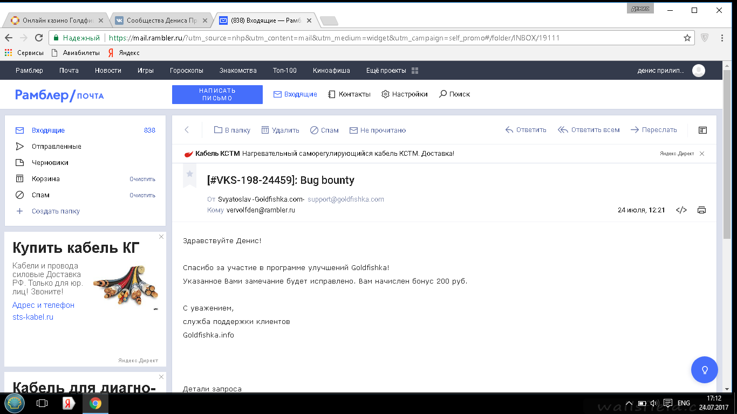Open Гороскопы in top bar

[x=187, y=71]
